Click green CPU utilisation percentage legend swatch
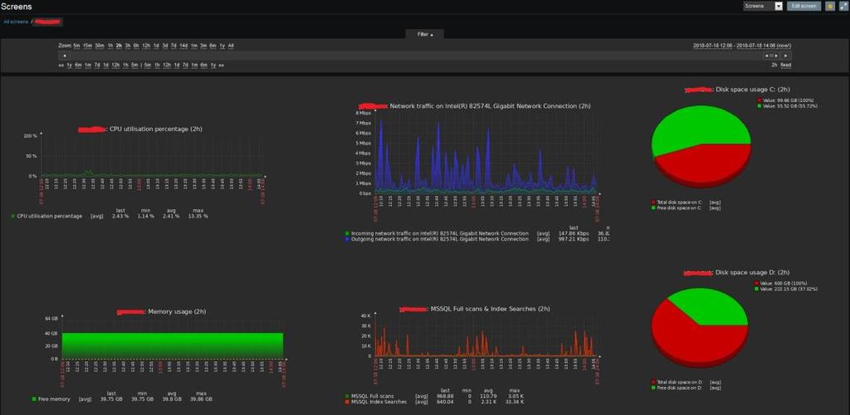 (13, 216)
